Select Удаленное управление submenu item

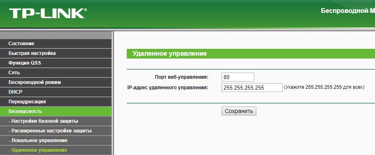coord(56,150)
